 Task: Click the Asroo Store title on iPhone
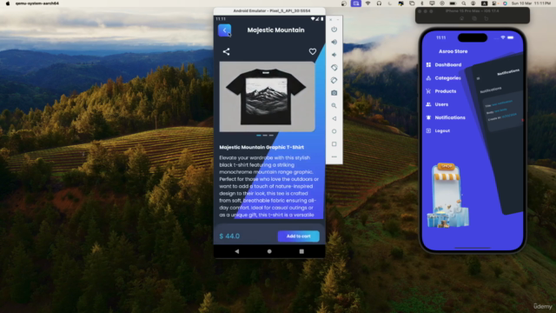(453, 51)
